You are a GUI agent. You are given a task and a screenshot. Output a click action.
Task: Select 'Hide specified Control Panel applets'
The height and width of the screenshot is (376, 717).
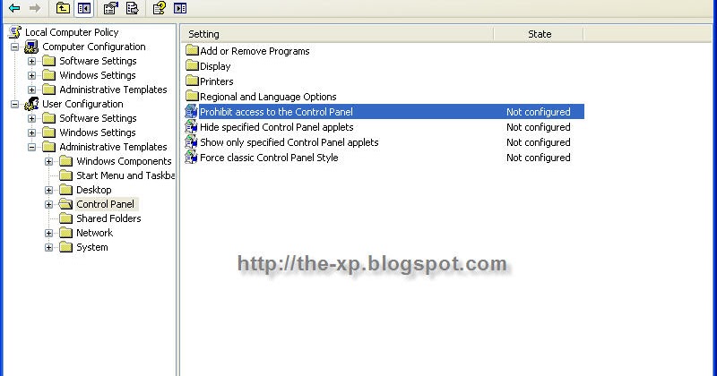pos(277,127)
